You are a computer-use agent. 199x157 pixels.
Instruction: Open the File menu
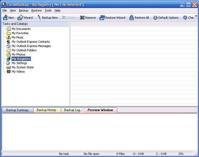tap(5, 11)
